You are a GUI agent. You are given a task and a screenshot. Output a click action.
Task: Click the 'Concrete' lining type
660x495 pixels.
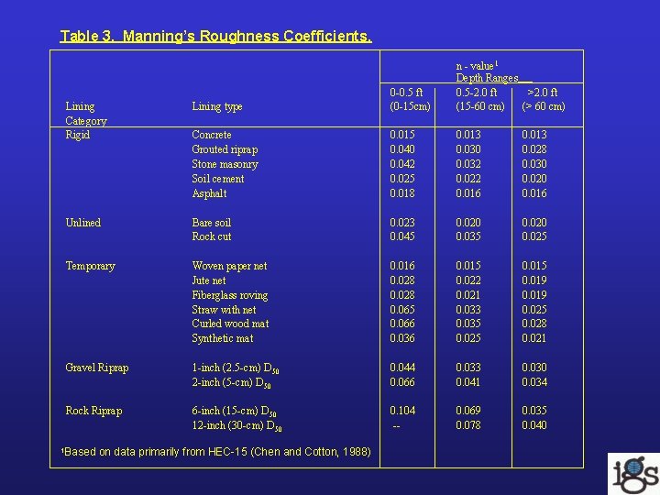point(212,135)
